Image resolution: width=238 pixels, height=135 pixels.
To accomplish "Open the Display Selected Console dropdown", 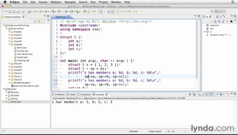I will pos(223,94).
